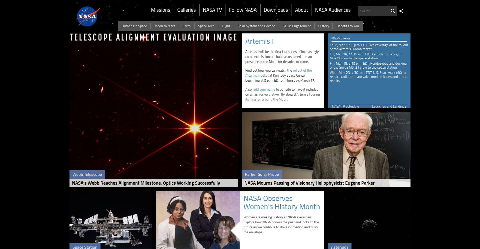Image resolution: width=480 pixels, height=249 pixels.
Task: Open the Galleries menu
Action: 186,10
